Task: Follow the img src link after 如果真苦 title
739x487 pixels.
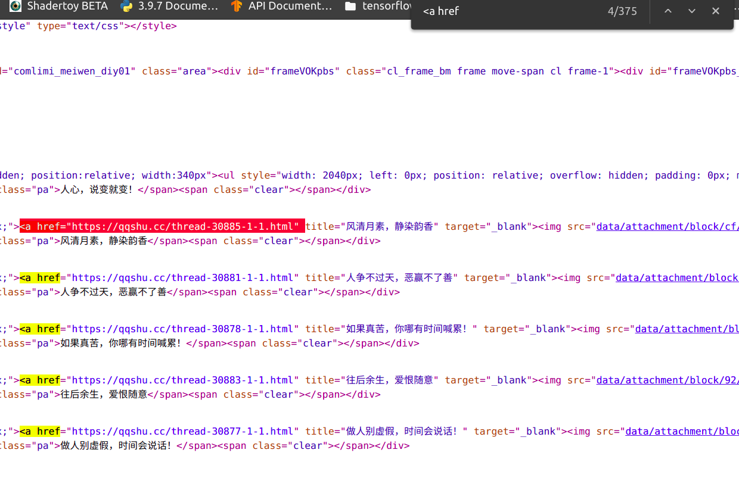Action: point(687,329)
